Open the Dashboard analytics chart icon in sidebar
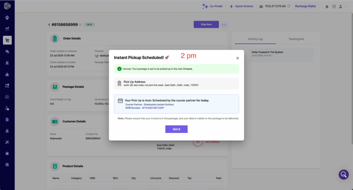The image size is (353, 190). pyautogui.click(x=7, y=29)
